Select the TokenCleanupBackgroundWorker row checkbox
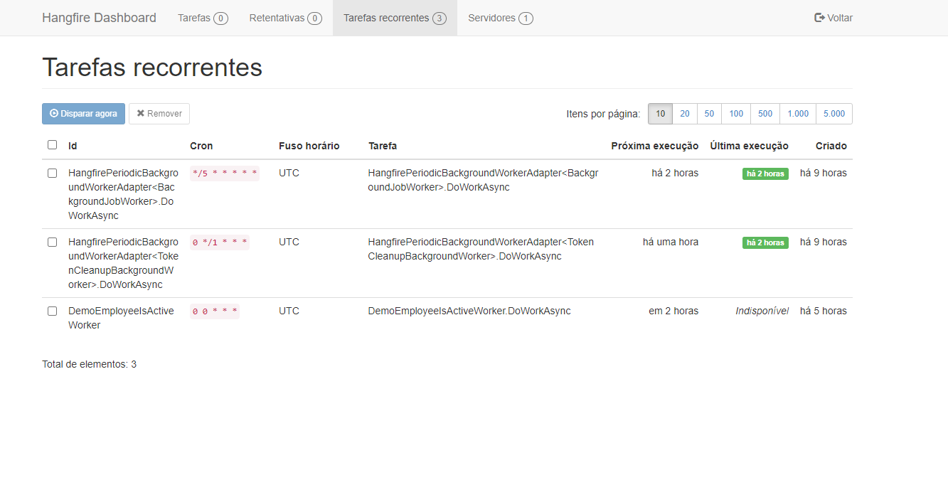This screenshot has height=502, width=948. point(52,242)
